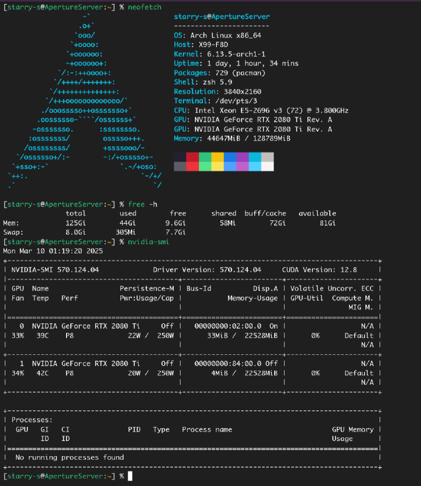Image resolution: width=421 pixels, height=486 pixels.
Task: Click the Host value X99-F8D
Action: [x=213, y=45]
